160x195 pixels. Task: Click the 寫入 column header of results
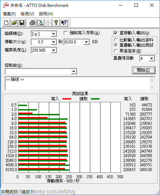point(128,99)
